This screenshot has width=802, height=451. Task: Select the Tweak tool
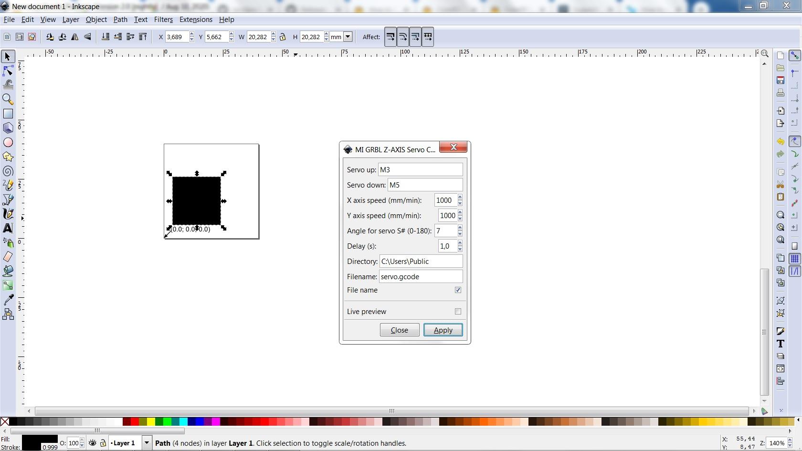[x=8, y=85]
